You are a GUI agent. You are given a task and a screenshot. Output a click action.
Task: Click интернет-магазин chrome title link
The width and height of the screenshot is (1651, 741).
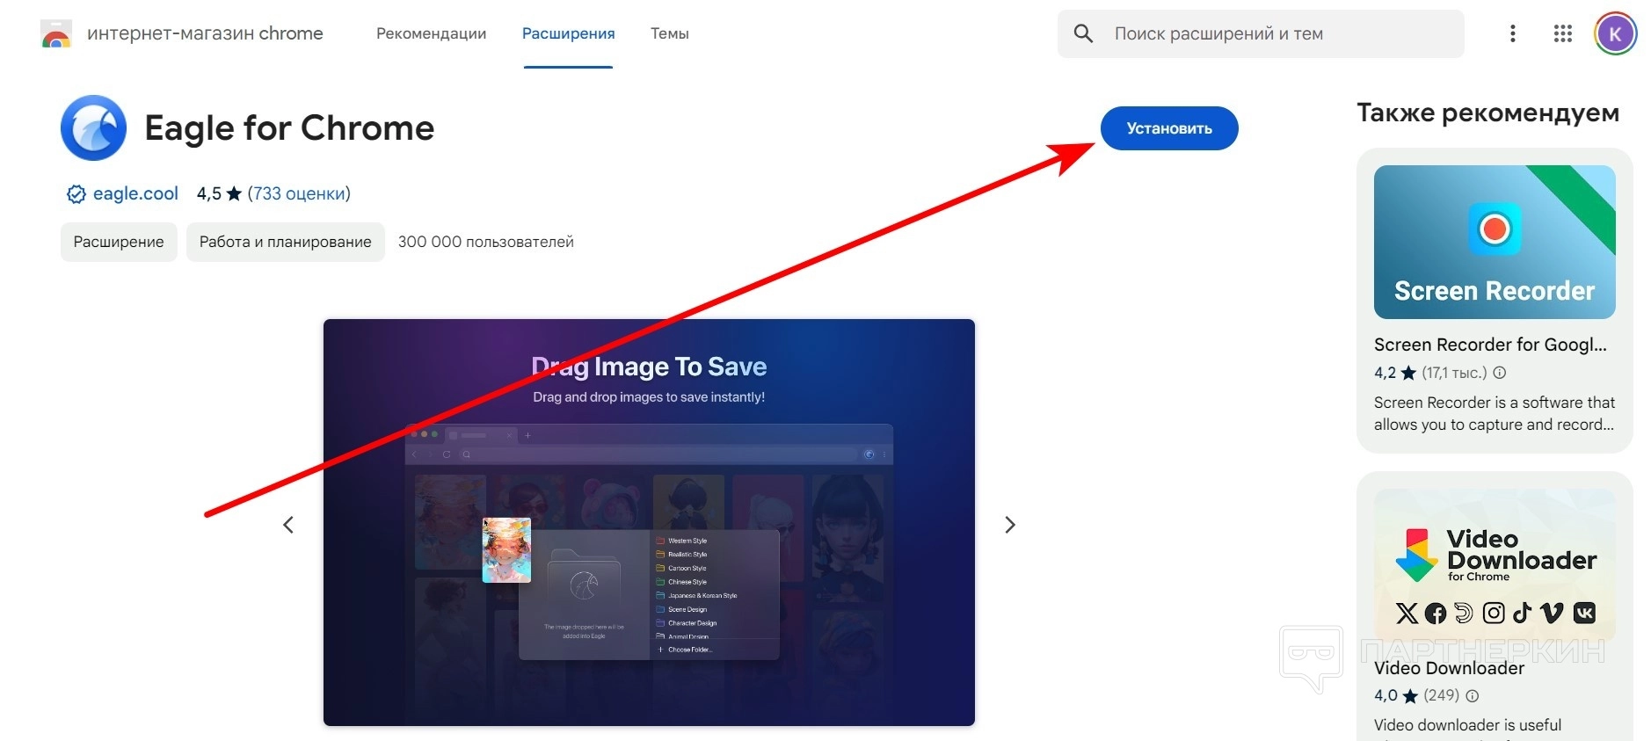[205, 33]
